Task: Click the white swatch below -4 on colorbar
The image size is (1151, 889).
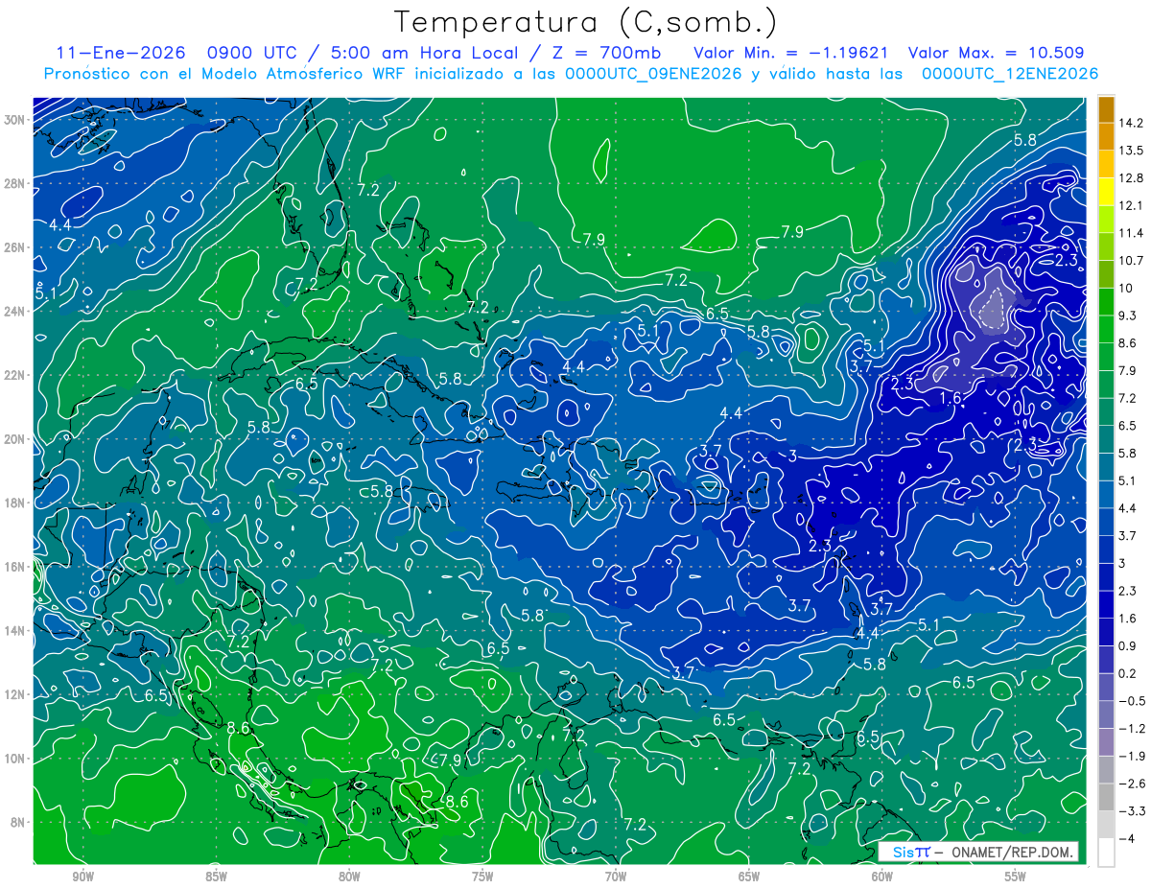Action: pyautogui.click(x=1106, y=852)
